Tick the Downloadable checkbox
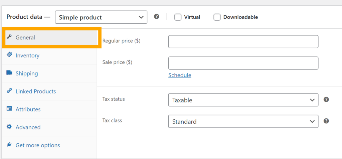 (217, 17)
